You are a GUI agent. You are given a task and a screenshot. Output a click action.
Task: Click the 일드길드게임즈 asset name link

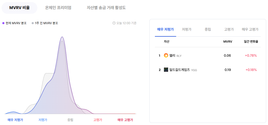tap(180, 70)
